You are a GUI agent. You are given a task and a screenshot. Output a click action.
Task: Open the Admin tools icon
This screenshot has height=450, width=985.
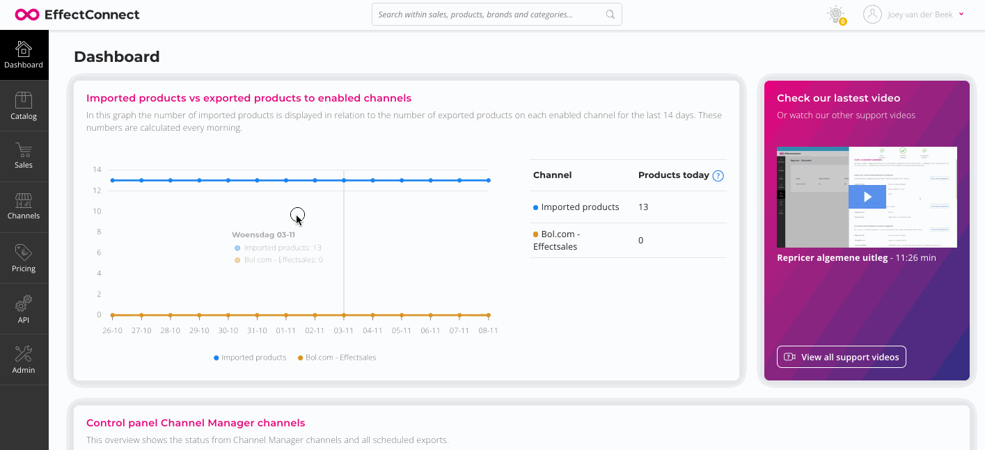pos(24,354)
